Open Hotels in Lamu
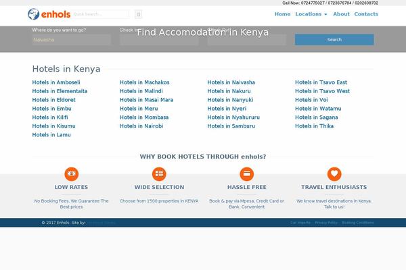The width and height of the screenshot is (406, 270). click(x=51, y=135)
